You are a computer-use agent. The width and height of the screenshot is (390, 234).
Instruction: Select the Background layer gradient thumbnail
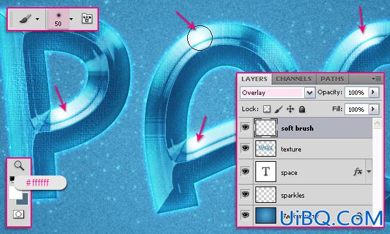click(266, 215)
